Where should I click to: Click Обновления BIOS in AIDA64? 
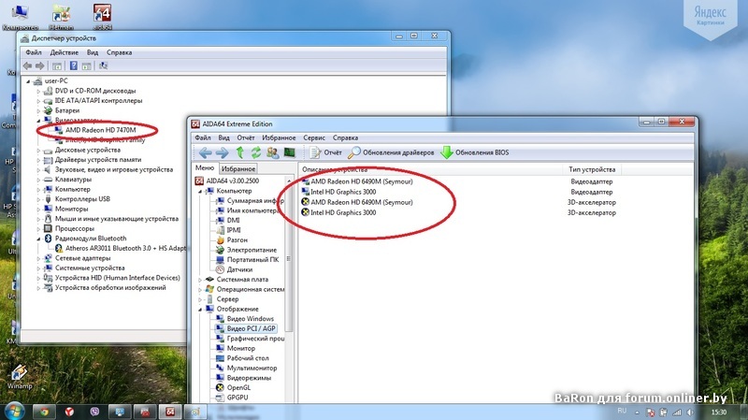(x=475, y=152)
